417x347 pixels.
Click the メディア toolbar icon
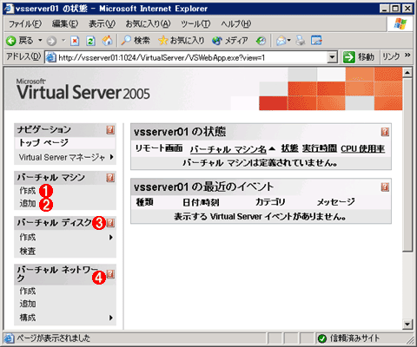click(230, 41)
